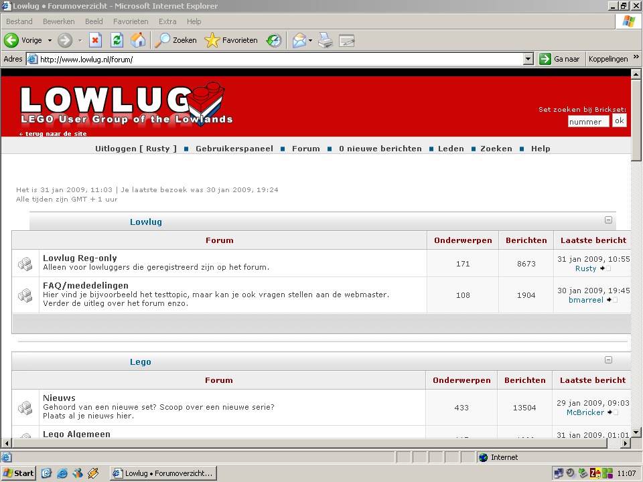Open last poster bmarreel's profile

[x=586, y=300]
